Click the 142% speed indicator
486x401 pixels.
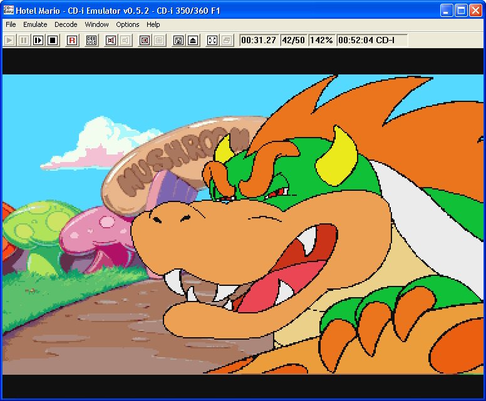(x=321, y=40)
